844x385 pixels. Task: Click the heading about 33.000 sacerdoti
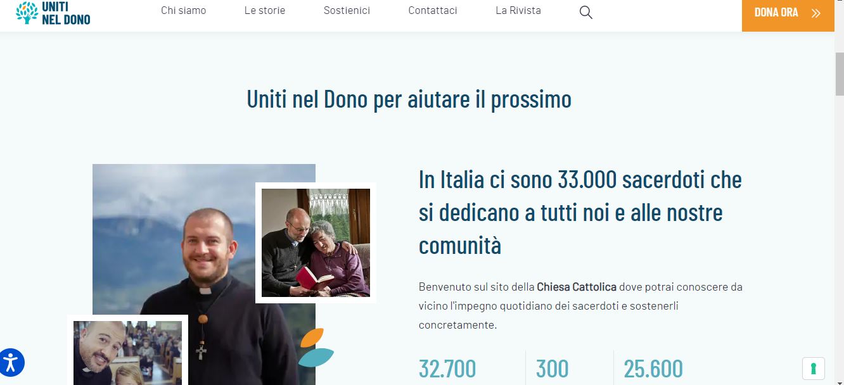580,212
